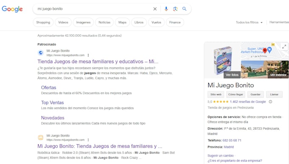This screenshot has width=289, height=164.
Task: Select the Vuelos tab
Action: pyautogui.click(x=156, y=22)
